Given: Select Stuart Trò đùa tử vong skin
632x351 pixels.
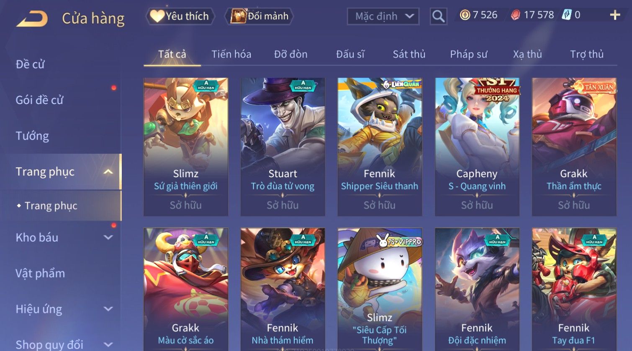Looking at the screenshot, I should pyautogui.click(x=283, y=147).
